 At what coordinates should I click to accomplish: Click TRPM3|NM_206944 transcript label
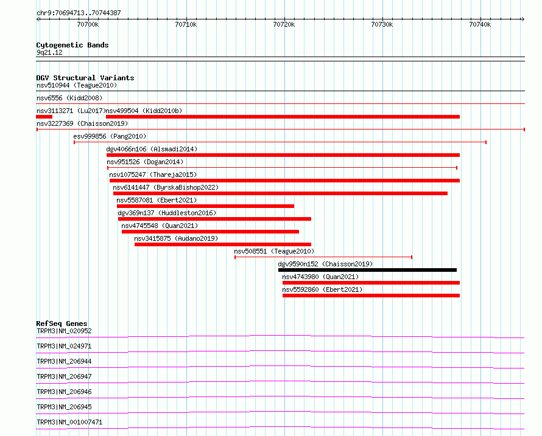[64, 361]
